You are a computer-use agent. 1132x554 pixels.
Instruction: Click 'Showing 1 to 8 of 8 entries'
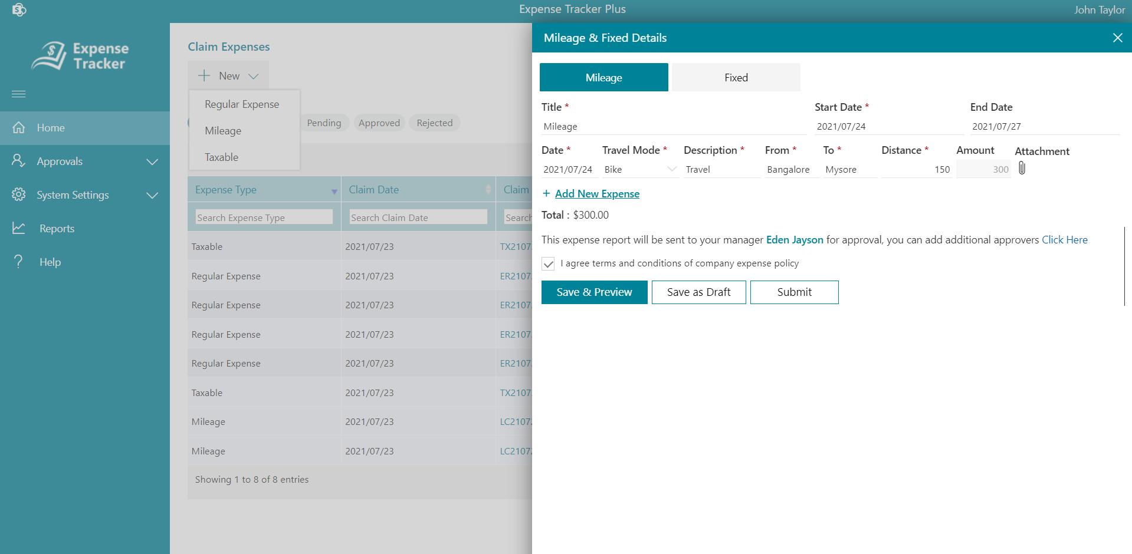252,479
